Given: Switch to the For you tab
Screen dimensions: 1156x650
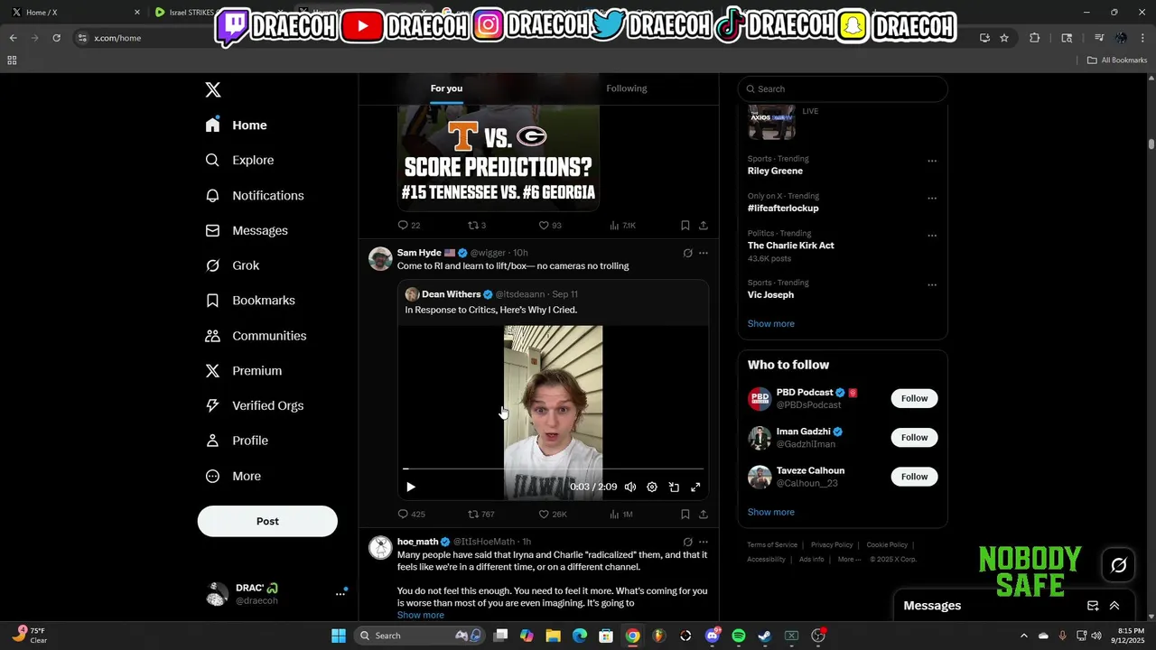Looking at the screenshot, I should point(446,88).
